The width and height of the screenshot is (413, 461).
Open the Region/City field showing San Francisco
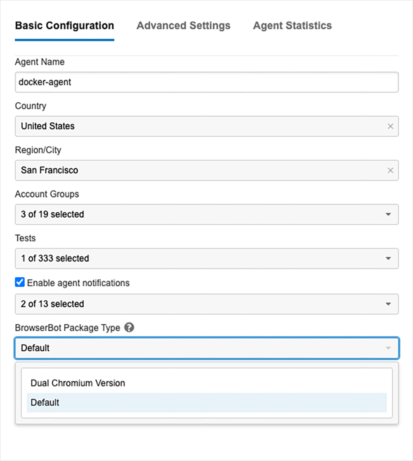198,171
